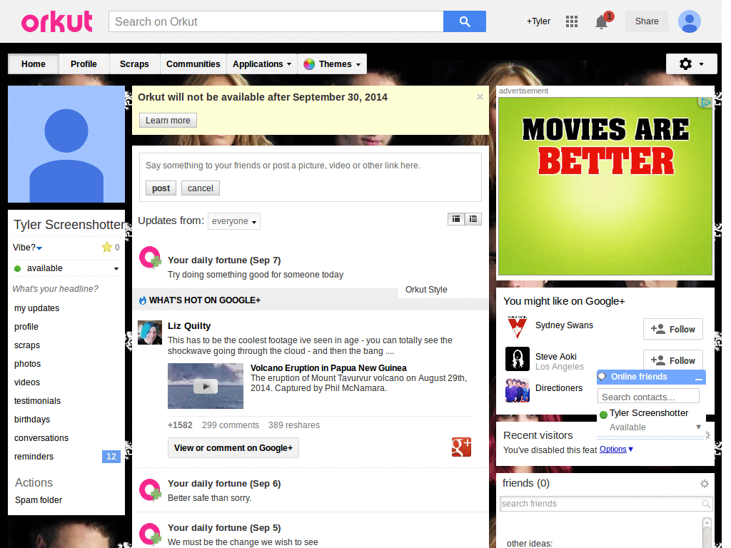Click the Sydney Swans logo

(x=517, y=327)
